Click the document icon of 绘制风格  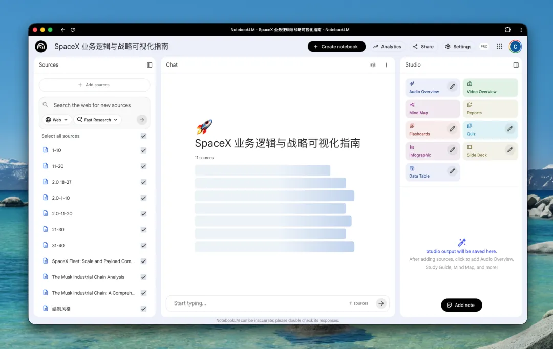46,308
